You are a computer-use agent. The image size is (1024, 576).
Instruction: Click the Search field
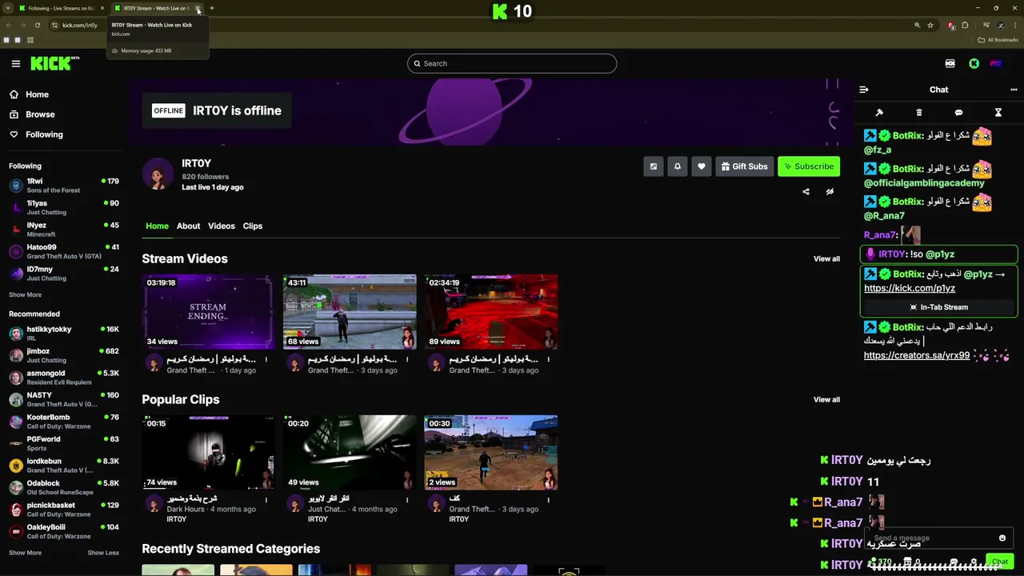click(512, 63)
